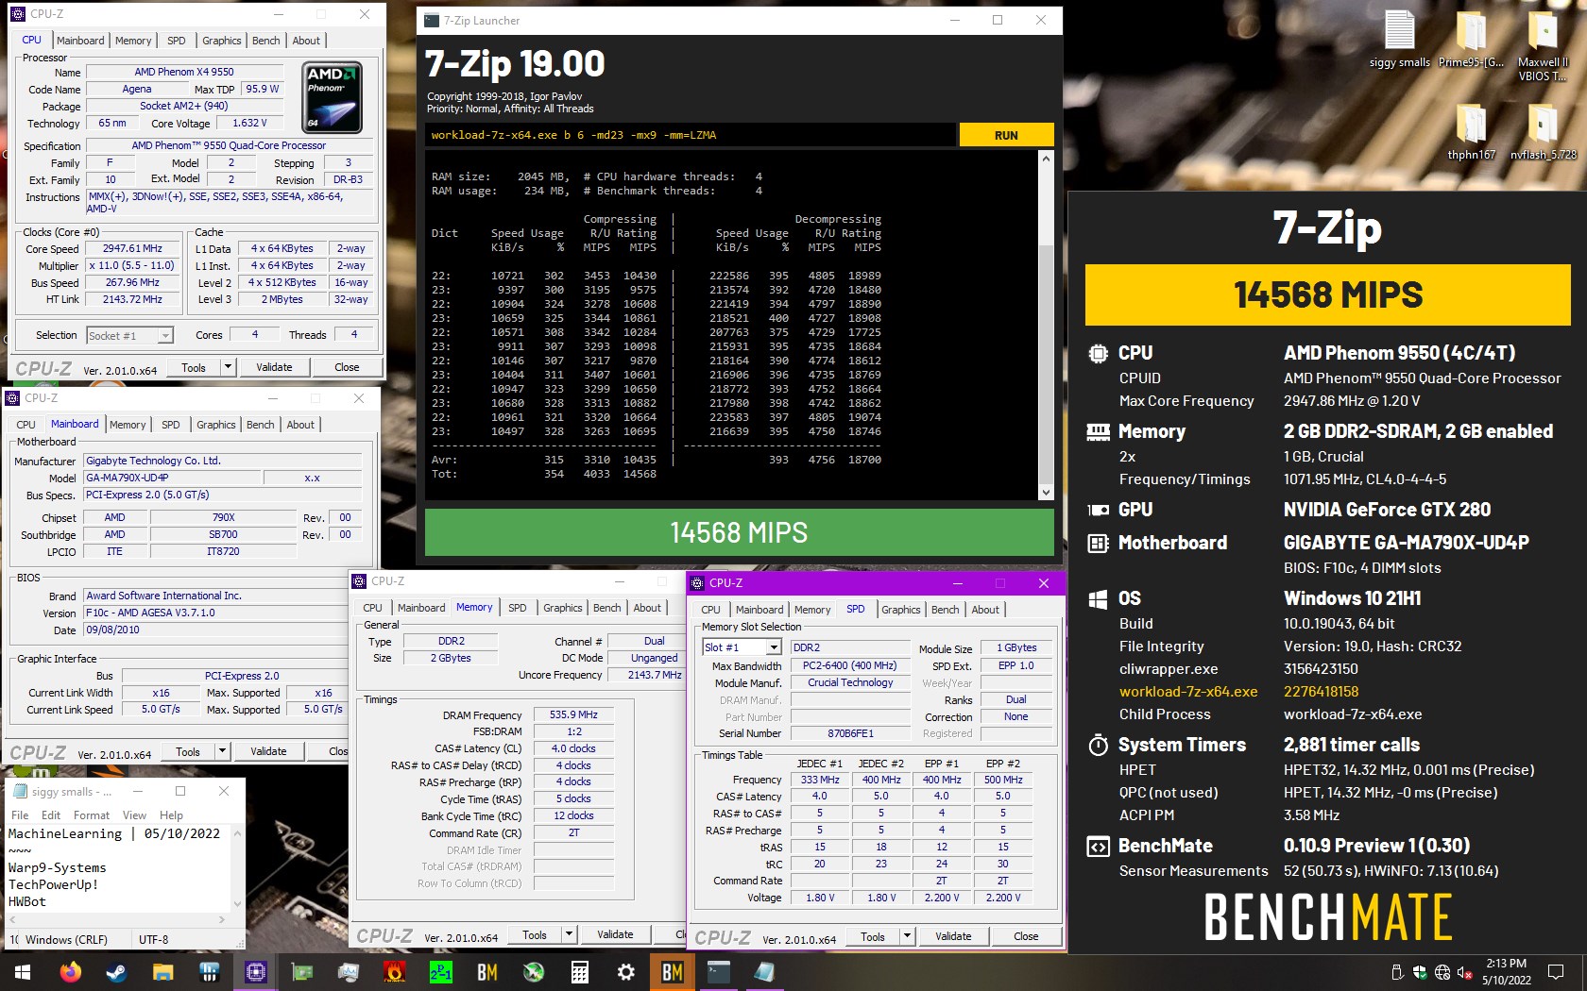Click the "Crucial Technology" module manufacturer field
The image size is (1587, 991).
point(850,683)
